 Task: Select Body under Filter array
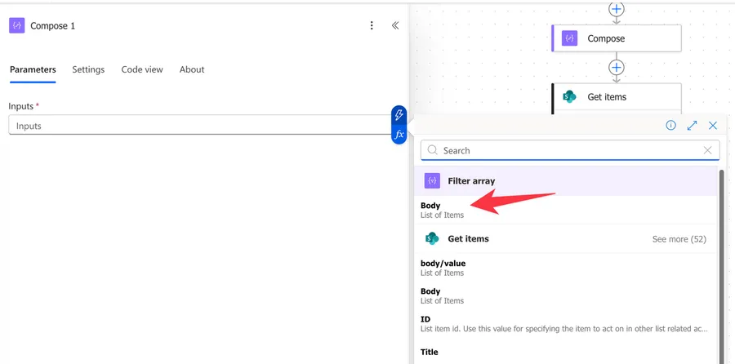(442, 210)
